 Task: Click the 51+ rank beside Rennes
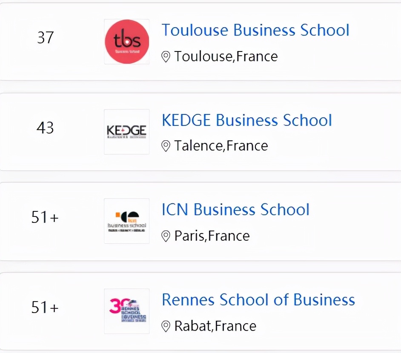tap(45, 307)
